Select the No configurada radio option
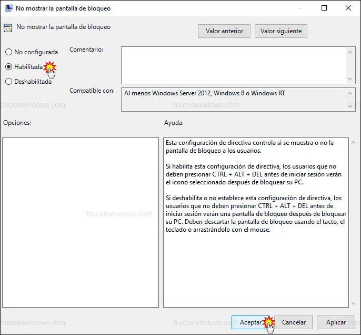Image resolution: width=361 pixels, height=335 pixels. (x=8, y=52)
